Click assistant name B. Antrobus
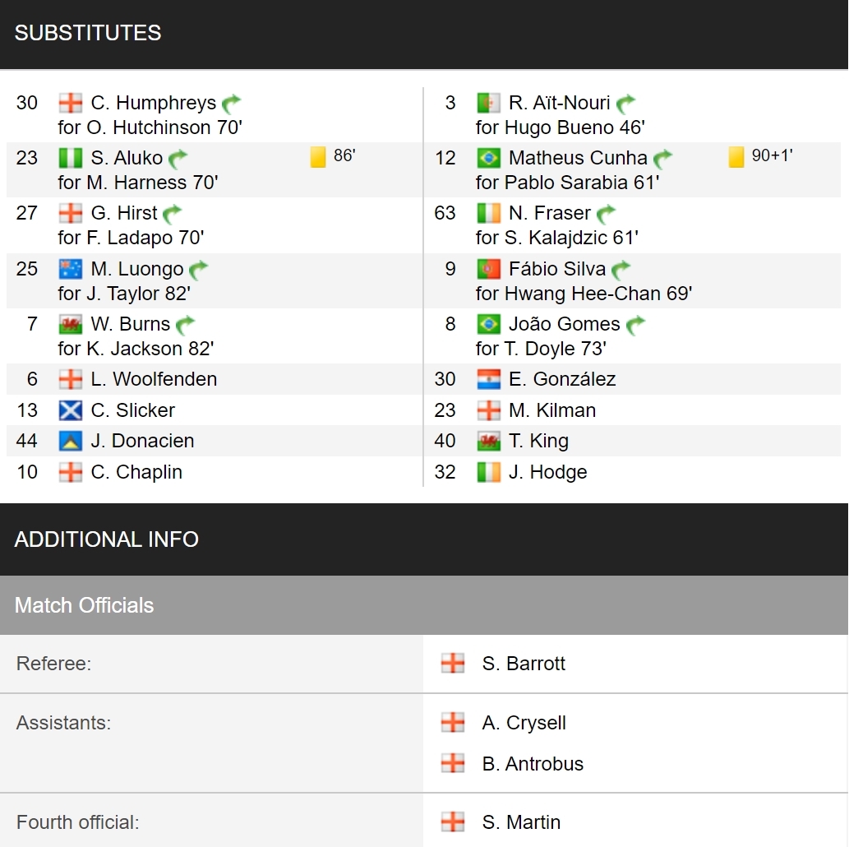 (533, 764)
